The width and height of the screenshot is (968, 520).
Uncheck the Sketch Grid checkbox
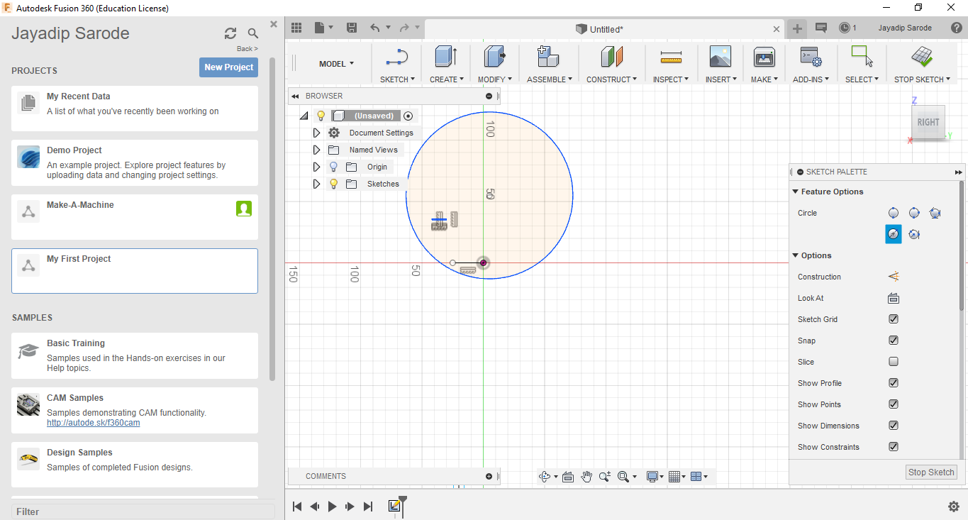[894, 319]
